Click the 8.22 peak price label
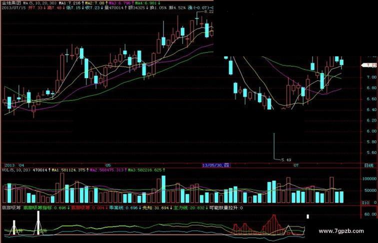The image size is (378, 243). (x=208, y=11)
